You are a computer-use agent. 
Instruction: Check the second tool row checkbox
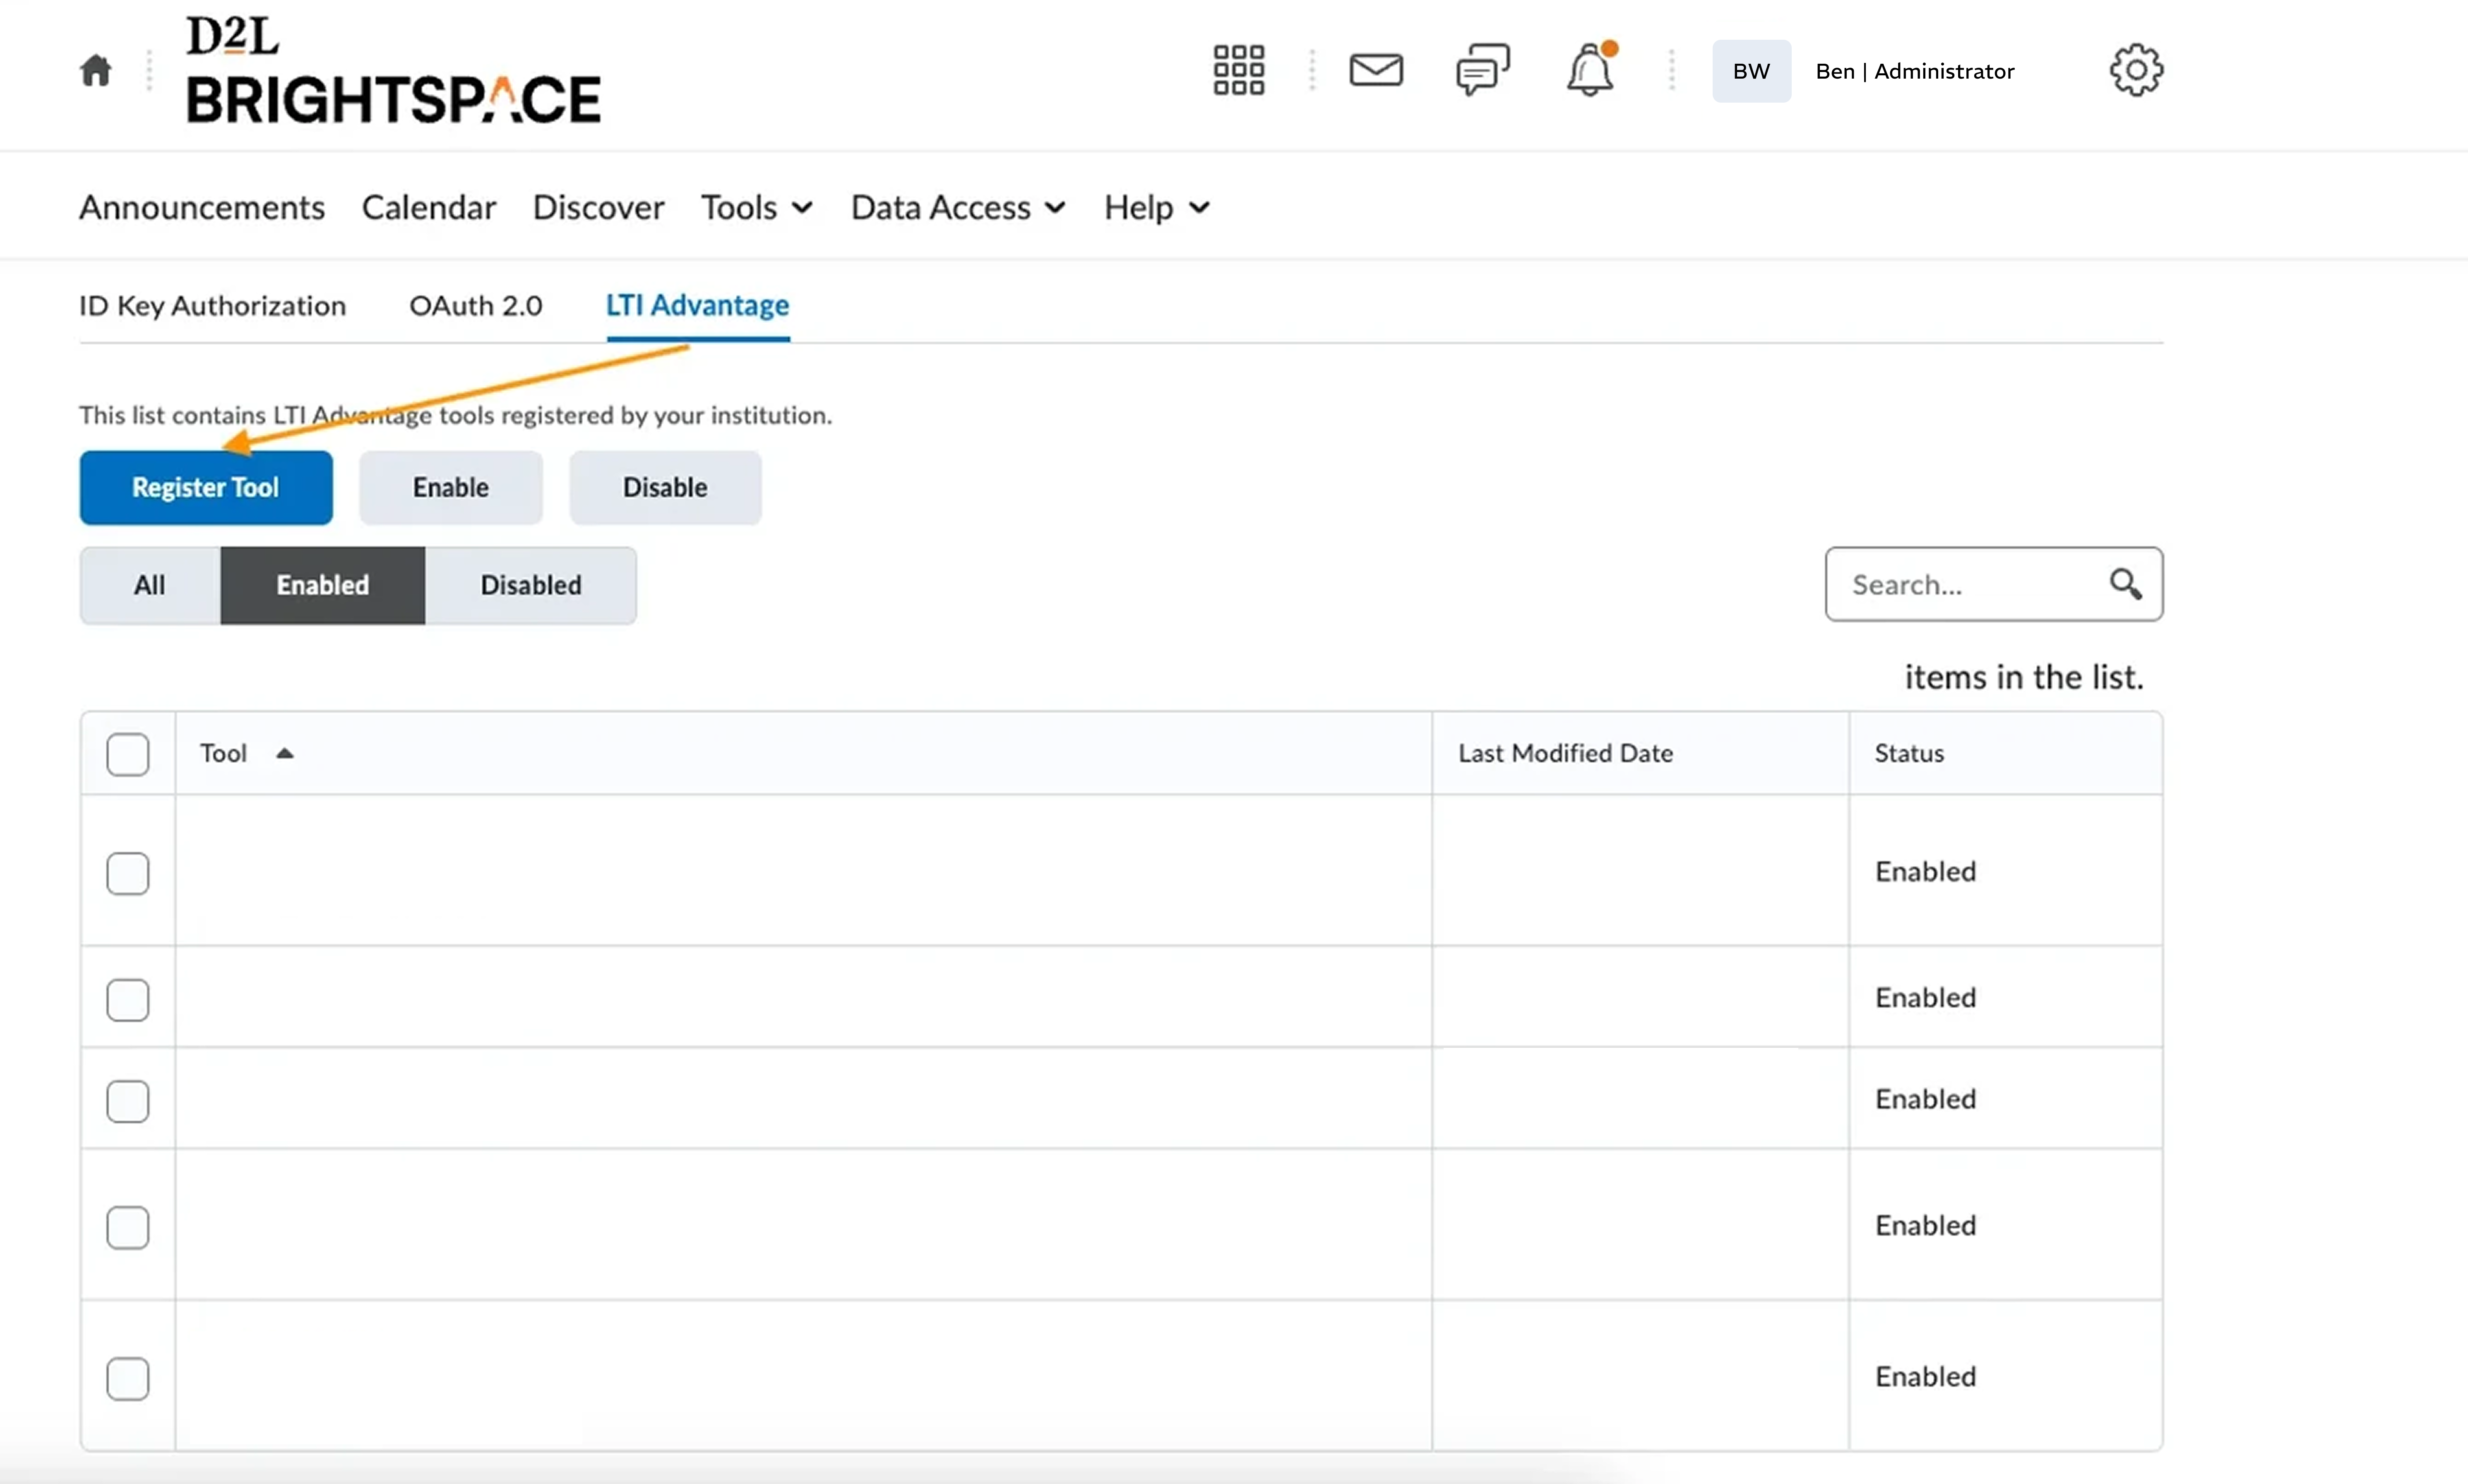click(128, 999)
